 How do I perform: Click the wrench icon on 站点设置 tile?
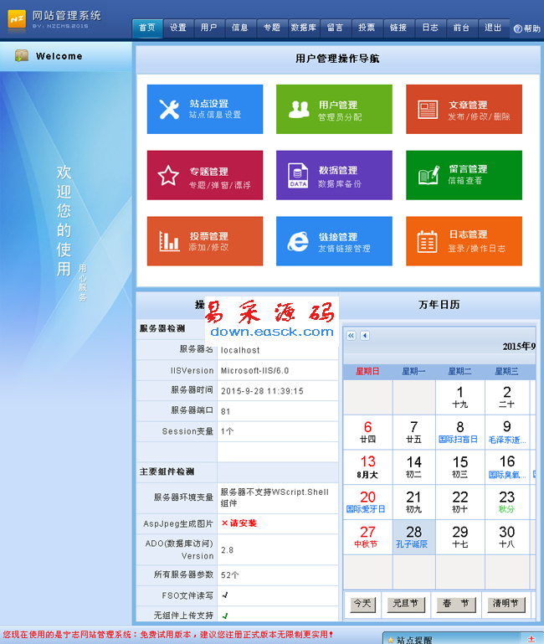(169, 109)
